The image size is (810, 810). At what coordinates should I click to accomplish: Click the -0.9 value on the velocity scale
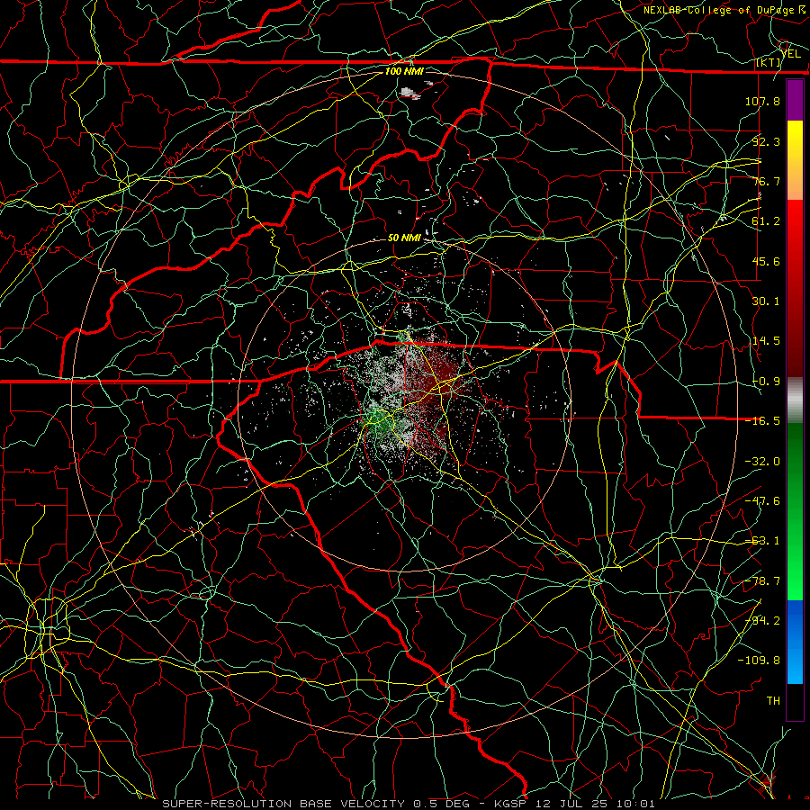tap(766, 382)
